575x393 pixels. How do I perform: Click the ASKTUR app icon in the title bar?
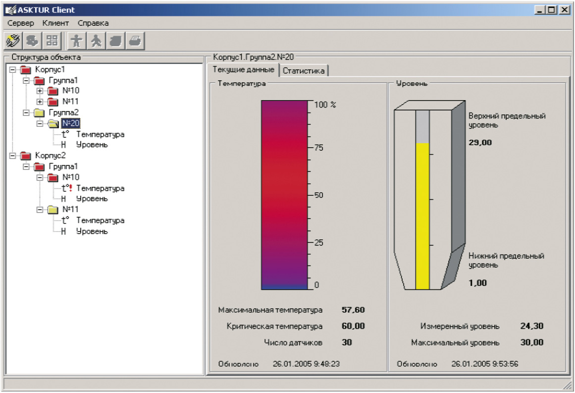pos(11,10)
